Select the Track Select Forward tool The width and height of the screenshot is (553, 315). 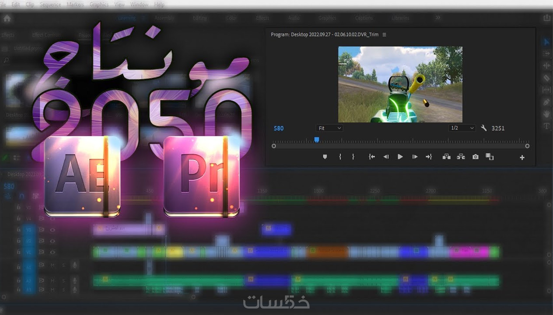click(x=546, y=54)
